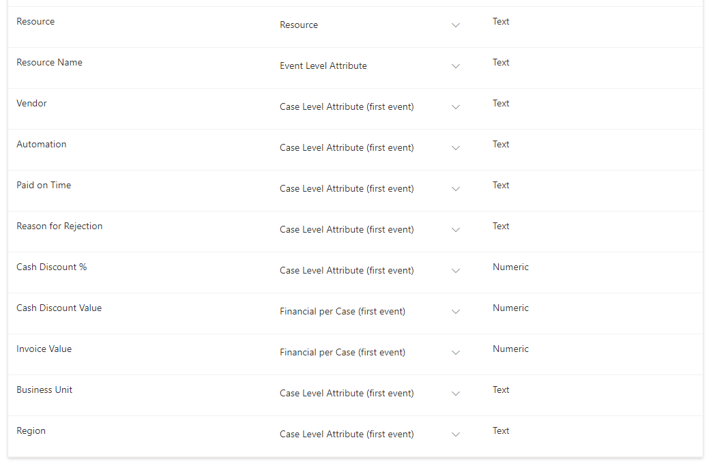Screen dimensions: 715x470
Task: Click the Text data type for Automation
Action: [x=501, y=145]
